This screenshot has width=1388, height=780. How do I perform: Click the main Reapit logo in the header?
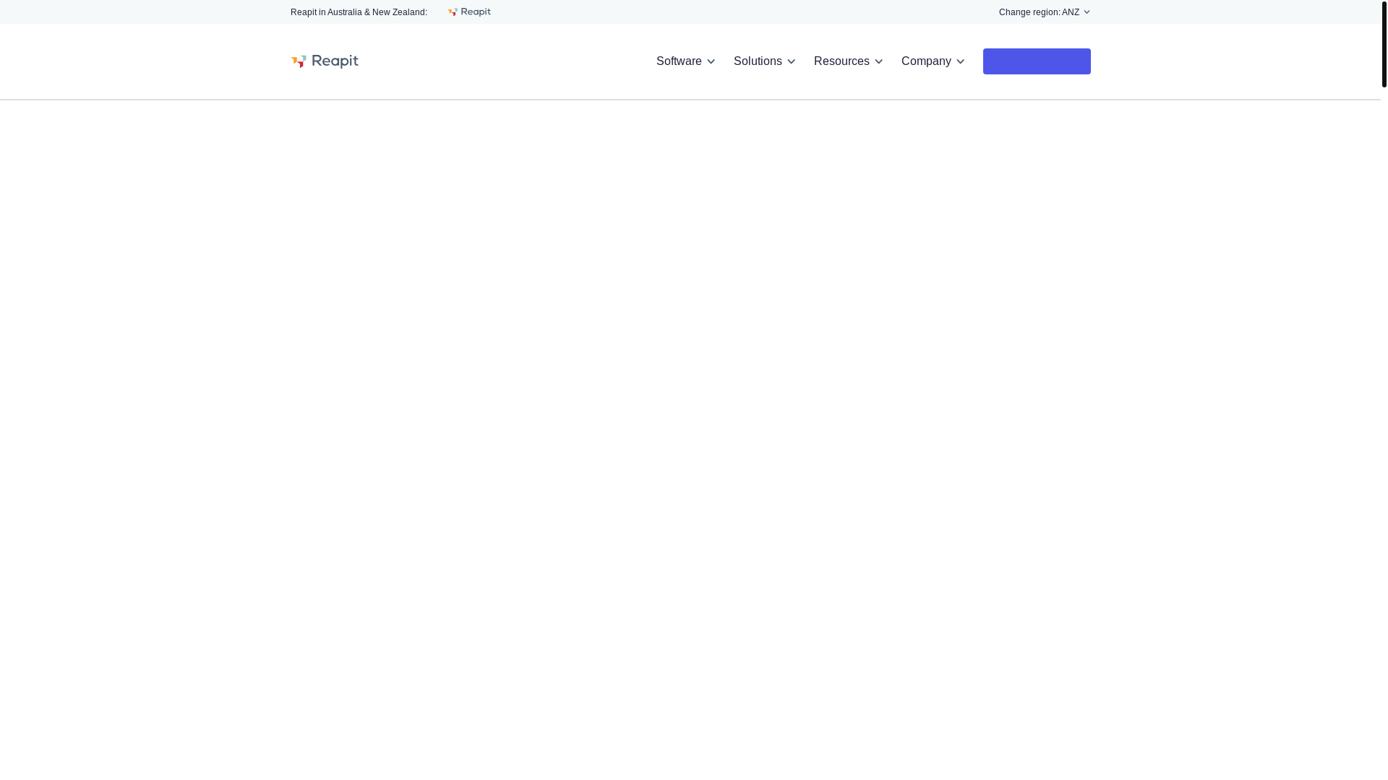[x=325, y=61]
